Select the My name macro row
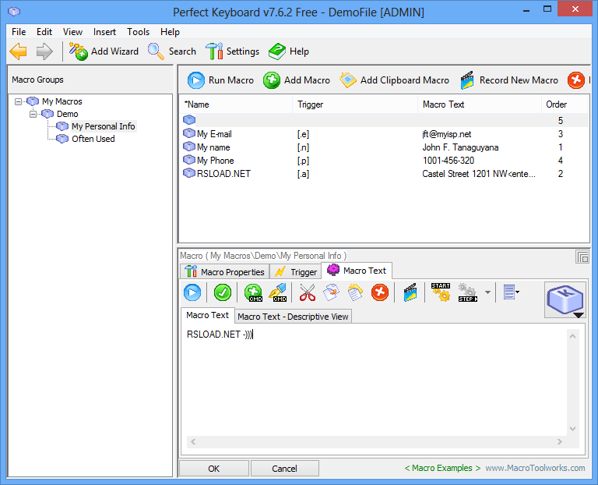The image size is (598, 485). click(x=384, y=147)
